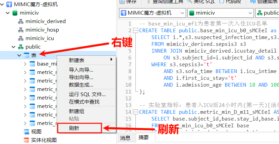279x144 pixels.
Task: Click the mimiciv_icu schema icon
Action: pos(21,38)
